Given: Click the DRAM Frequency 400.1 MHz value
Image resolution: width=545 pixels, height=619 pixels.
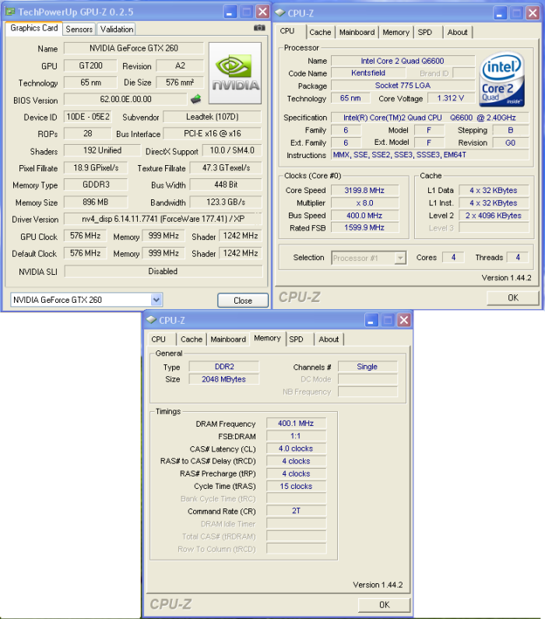Looking at the screenshot, I should click(x=296, y=424).
